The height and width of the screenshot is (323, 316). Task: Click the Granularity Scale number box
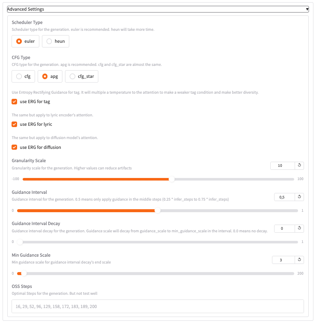click(x=283, y=166)
